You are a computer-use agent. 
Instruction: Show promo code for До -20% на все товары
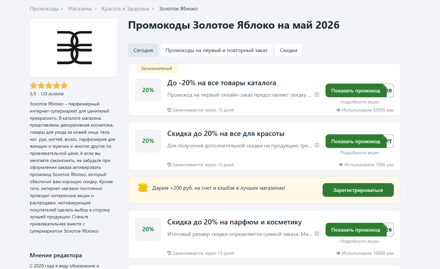tap(359, 90)
